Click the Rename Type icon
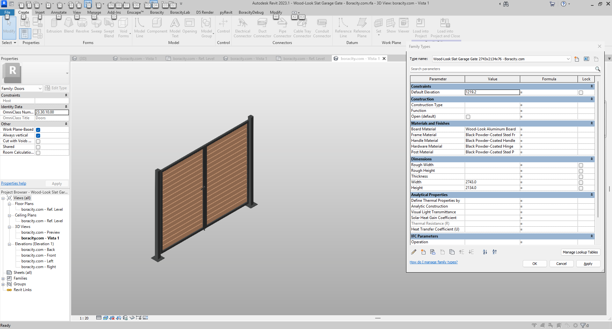Viewport: 612px width, 329px height. (586, 59)
